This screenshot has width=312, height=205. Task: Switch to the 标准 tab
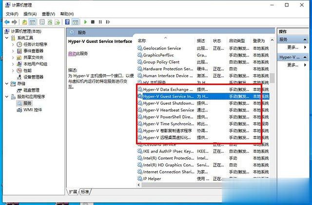coord(85,191)
